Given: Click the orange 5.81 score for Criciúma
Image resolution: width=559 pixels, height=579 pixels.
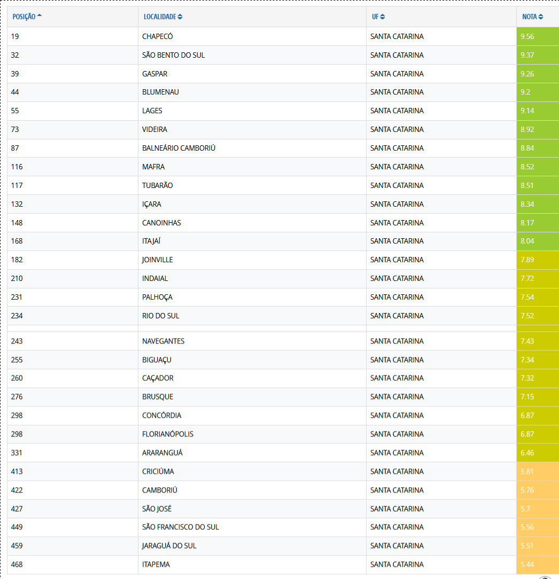Looking at the screenshot, I should tap(528, 472).
